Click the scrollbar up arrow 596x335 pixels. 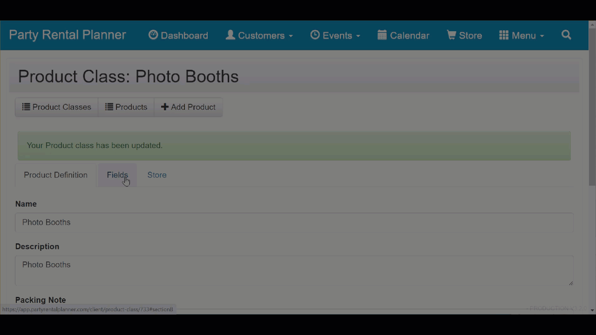coord(592,25)
